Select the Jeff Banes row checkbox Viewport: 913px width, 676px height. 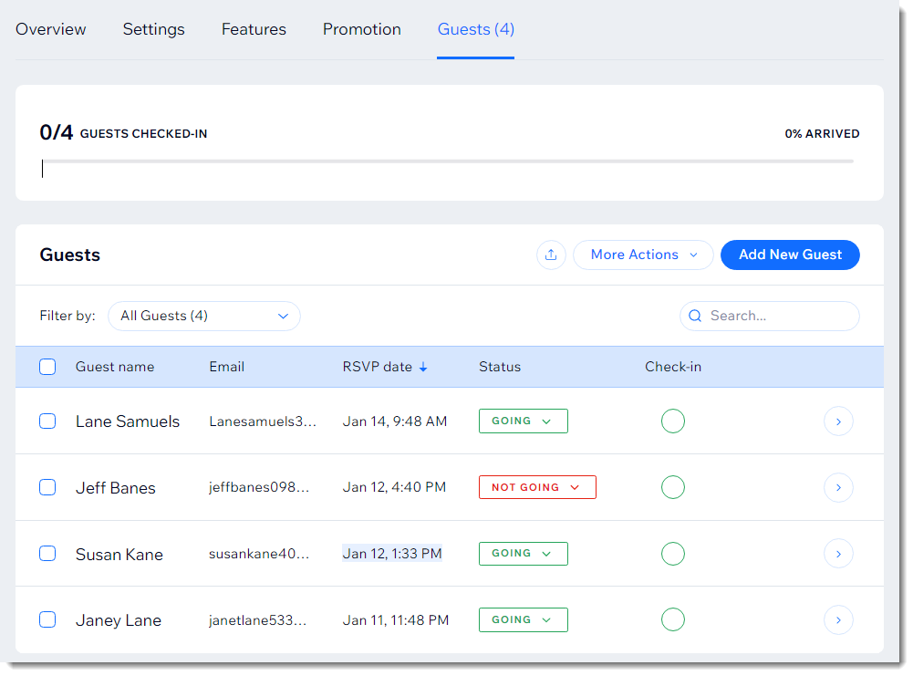click(x=47, y=487)
